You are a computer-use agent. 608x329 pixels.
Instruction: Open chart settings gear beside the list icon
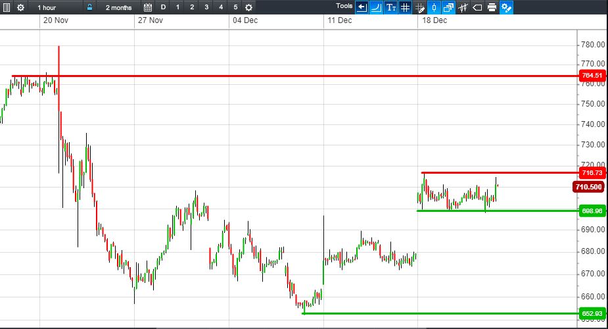(20, 7)
